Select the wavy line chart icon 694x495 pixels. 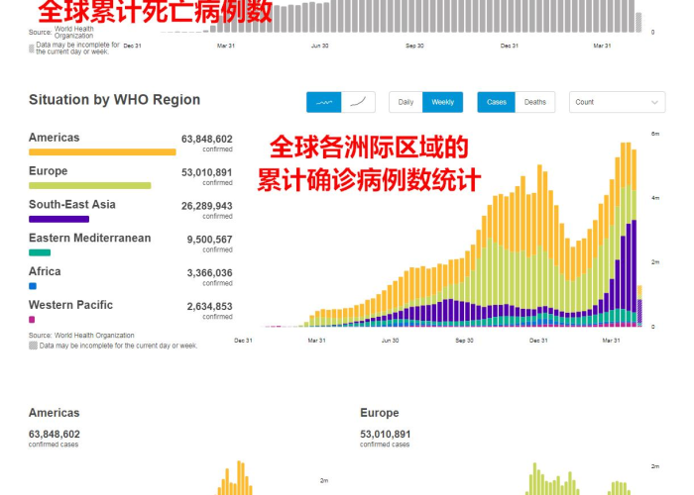[323, 102]
